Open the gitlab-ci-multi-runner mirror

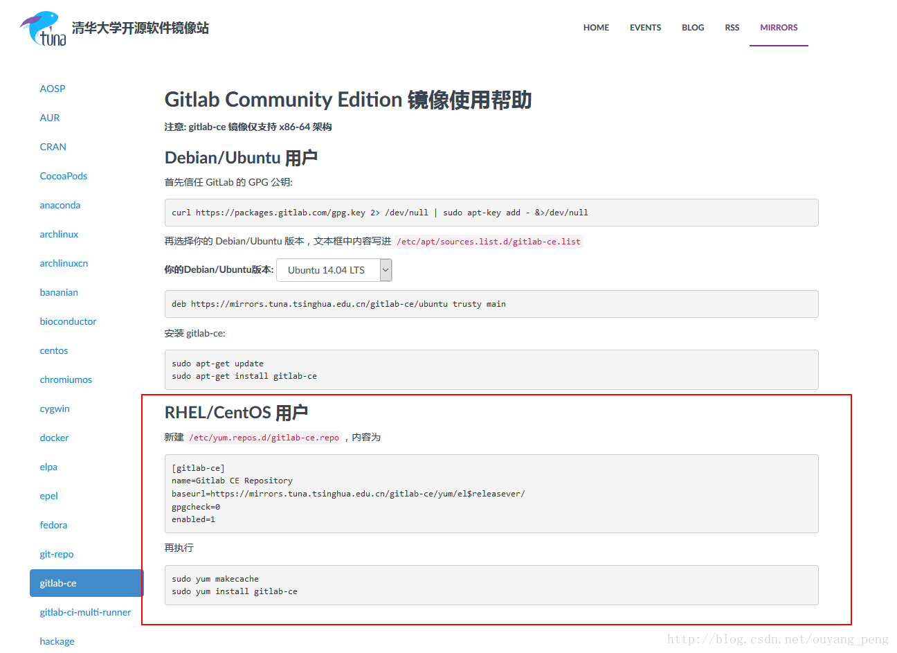point(85,612)
